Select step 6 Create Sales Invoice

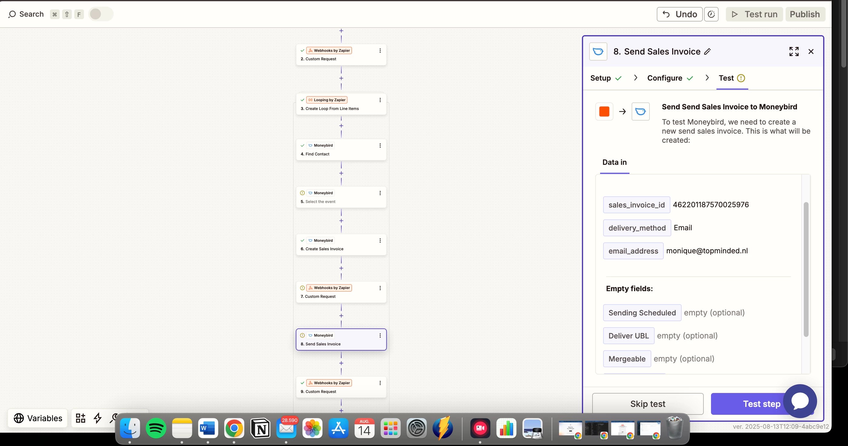(341, 245)
